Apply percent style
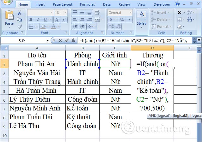The height and width of the screenshot is (142, 202). 122,20
